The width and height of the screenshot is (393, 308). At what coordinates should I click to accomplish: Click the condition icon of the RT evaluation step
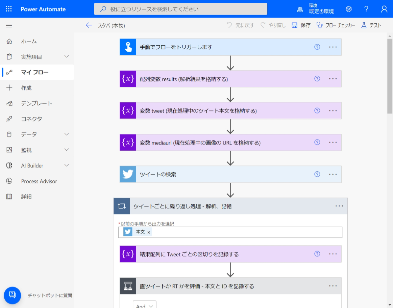[x=128, y=286]
